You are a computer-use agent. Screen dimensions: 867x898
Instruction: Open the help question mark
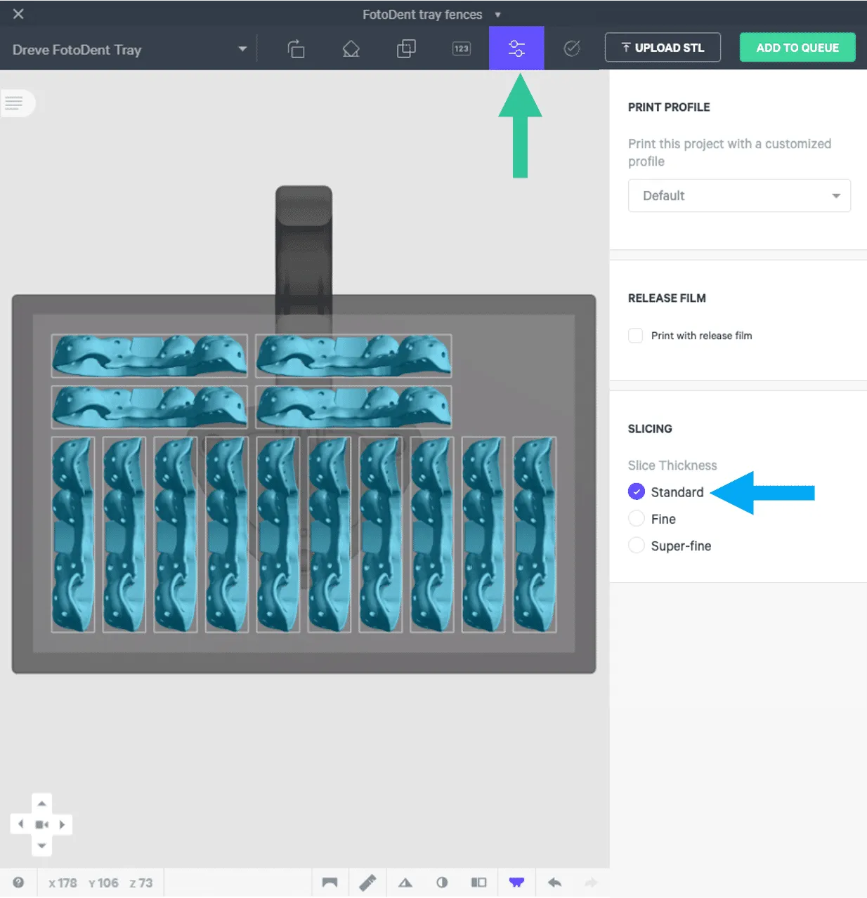[18, 883]
